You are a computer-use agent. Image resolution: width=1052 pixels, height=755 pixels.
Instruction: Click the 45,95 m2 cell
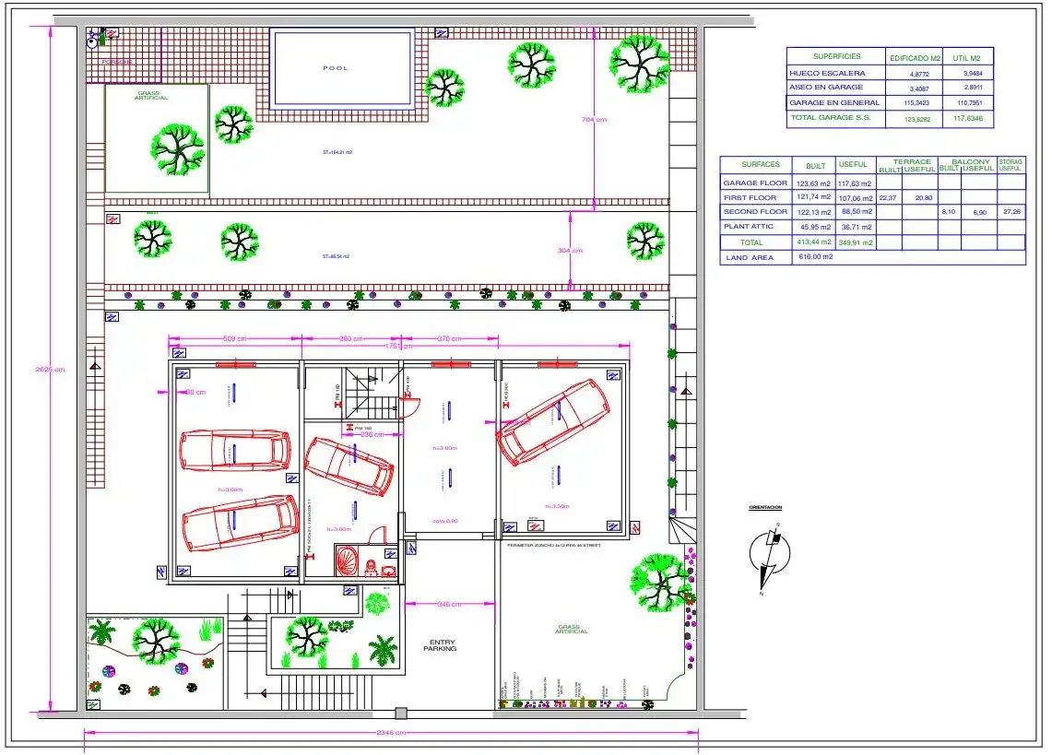point(815,227)
